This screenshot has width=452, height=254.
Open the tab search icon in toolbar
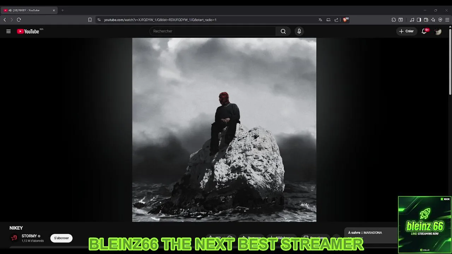401,20
